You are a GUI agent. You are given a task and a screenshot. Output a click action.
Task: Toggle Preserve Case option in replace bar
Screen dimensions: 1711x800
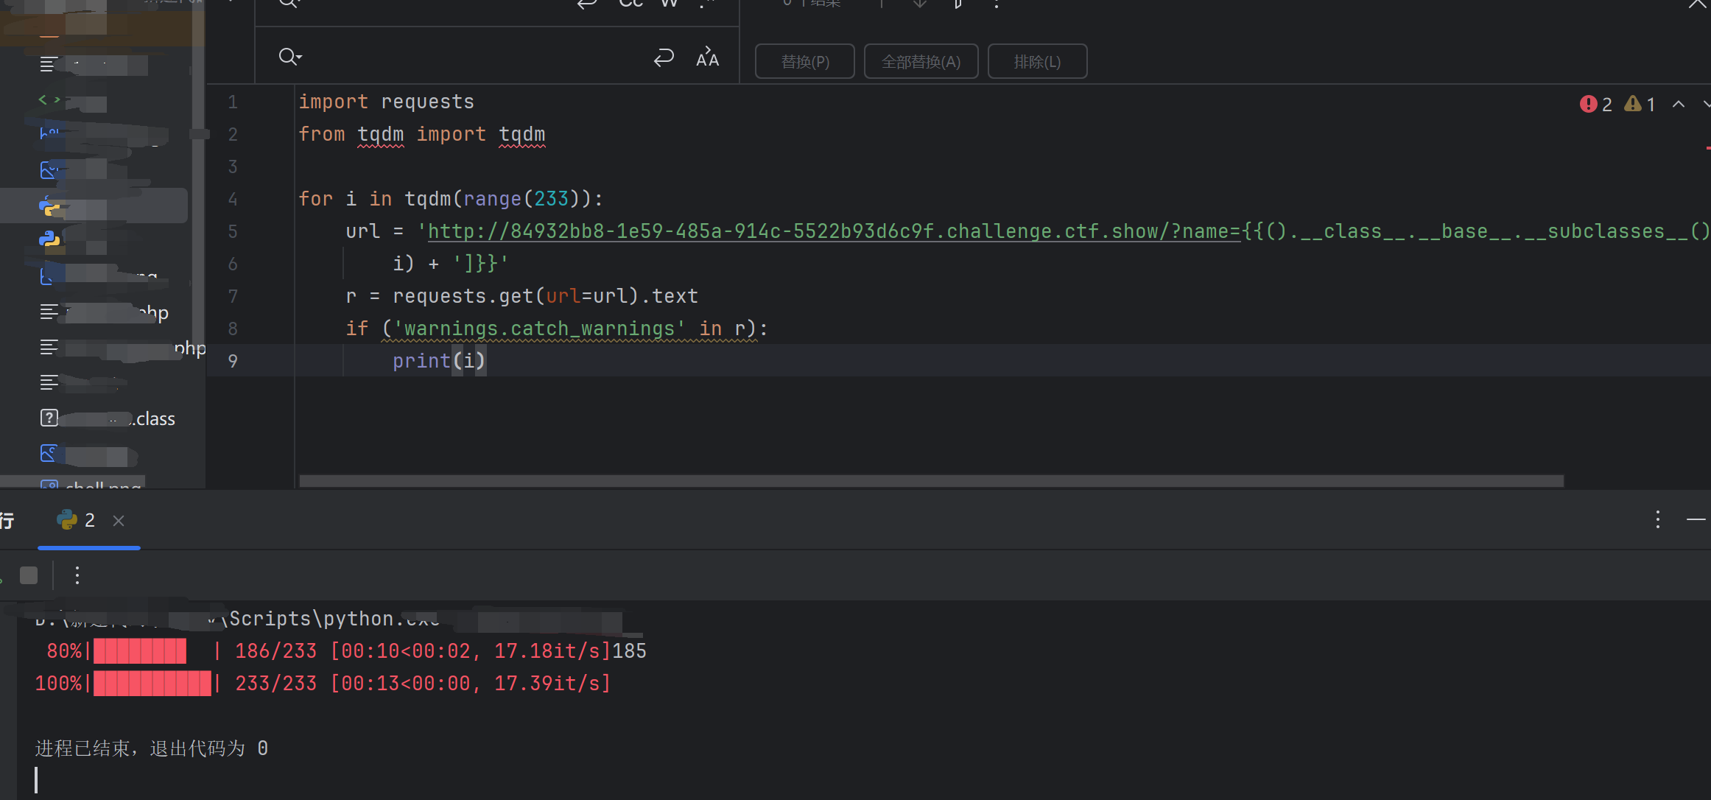pyautogui.click(x=707, y=57)
